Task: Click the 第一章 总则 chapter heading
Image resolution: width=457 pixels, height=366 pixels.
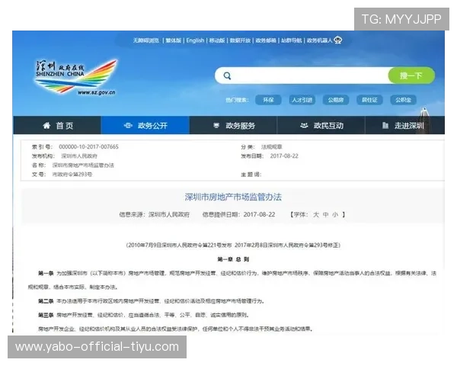Action: pyautogui.click(x=233, y=259)
